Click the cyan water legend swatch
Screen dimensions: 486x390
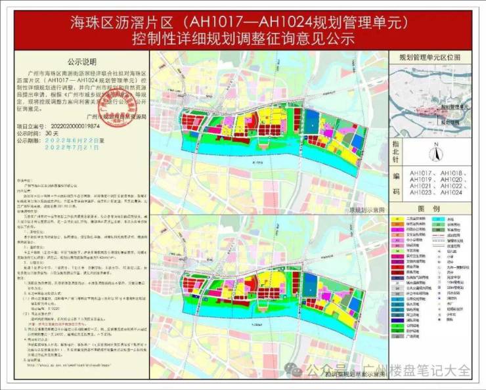click(x=438, y=219)
